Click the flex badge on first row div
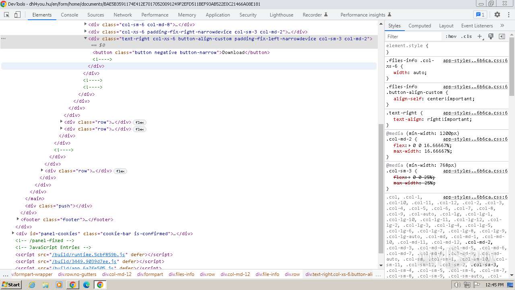The height and width of the screenshot is (290, 515). pos(140,122)
